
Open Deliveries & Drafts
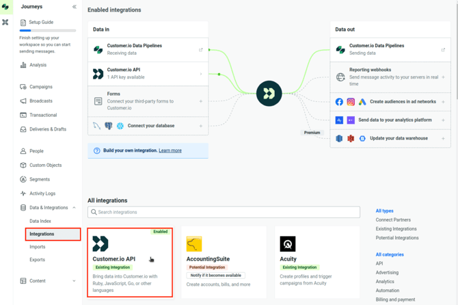coord(47,129)
